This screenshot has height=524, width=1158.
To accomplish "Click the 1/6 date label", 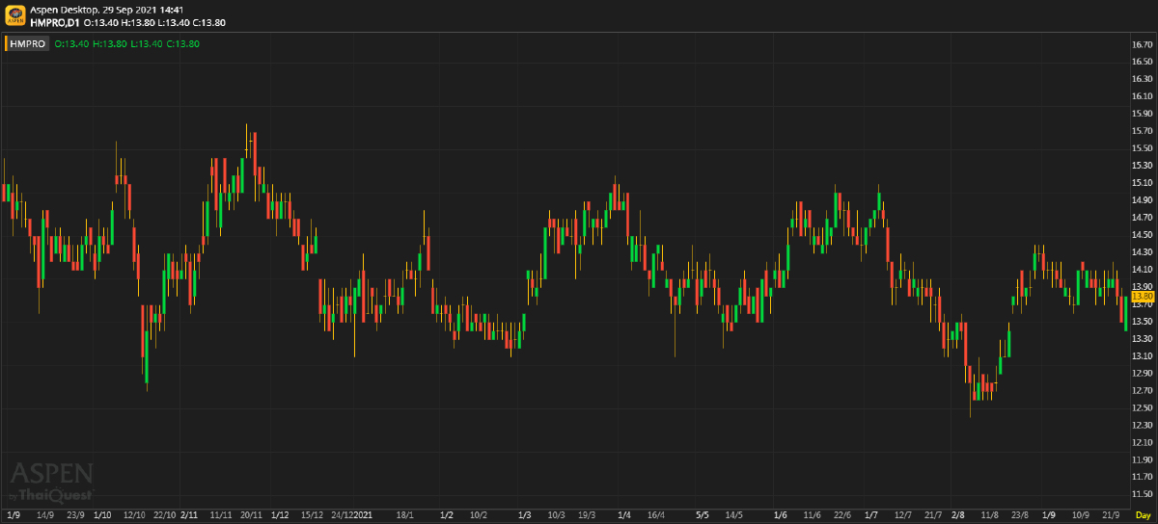I will (781, 516).
